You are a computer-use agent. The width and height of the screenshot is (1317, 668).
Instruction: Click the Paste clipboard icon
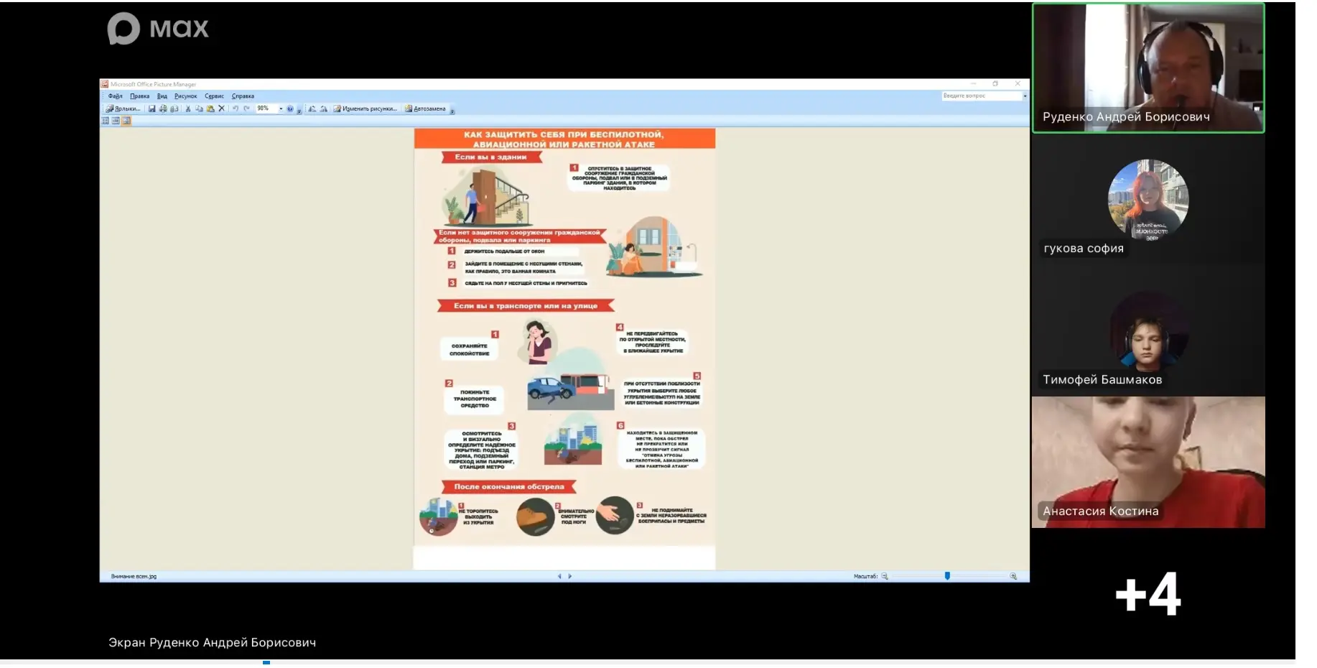pos(210,108)
